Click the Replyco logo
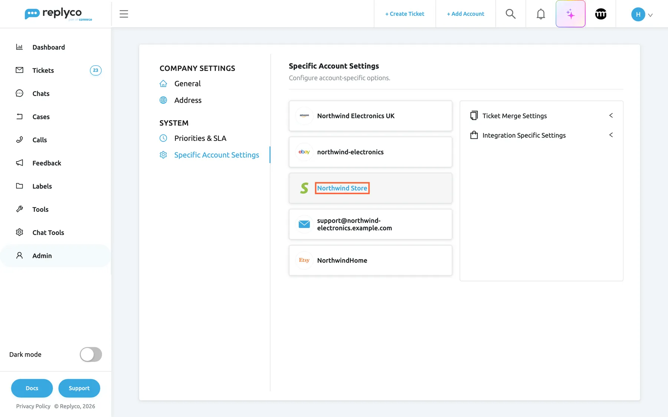Image resolution: width=668 pixels, height=417 pixels. (58, 14)
